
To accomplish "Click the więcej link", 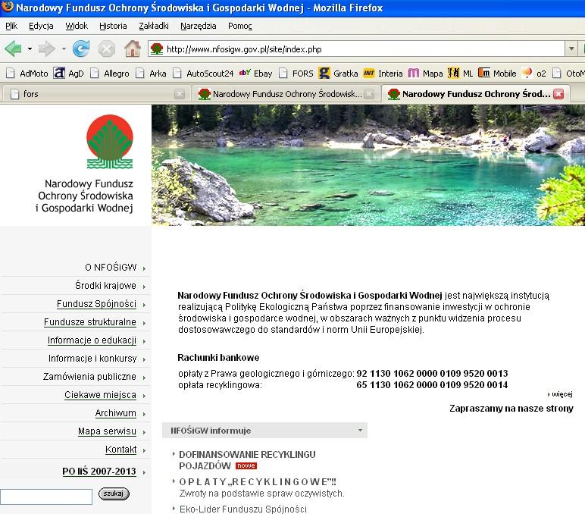I will click(x=562, y=394).
